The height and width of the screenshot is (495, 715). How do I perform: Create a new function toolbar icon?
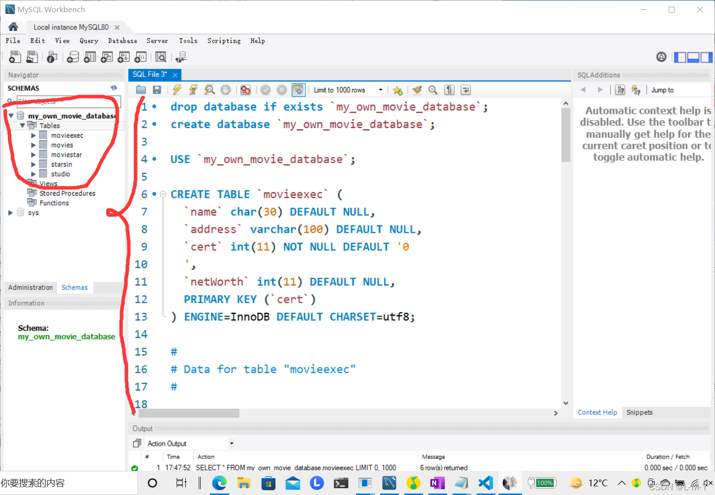(x=140, y=57)
